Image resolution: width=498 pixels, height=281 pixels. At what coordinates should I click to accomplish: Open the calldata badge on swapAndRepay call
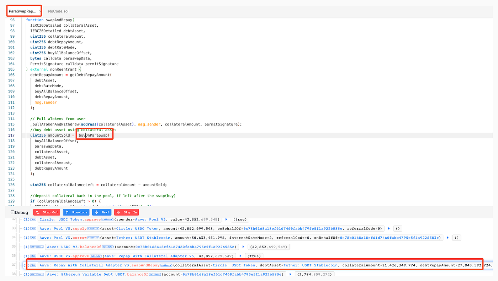click(x=166, y=265)
